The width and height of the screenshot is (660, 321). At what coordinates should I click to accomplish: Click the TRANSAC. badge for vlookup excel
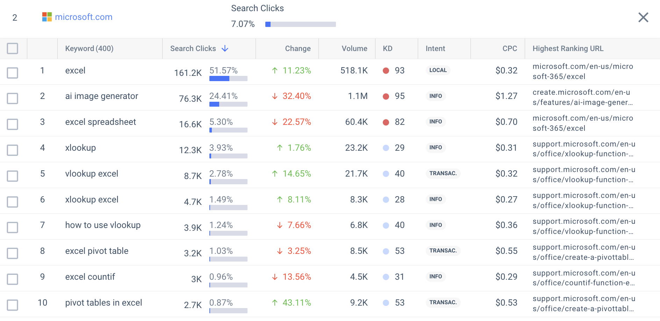(443, 173)
